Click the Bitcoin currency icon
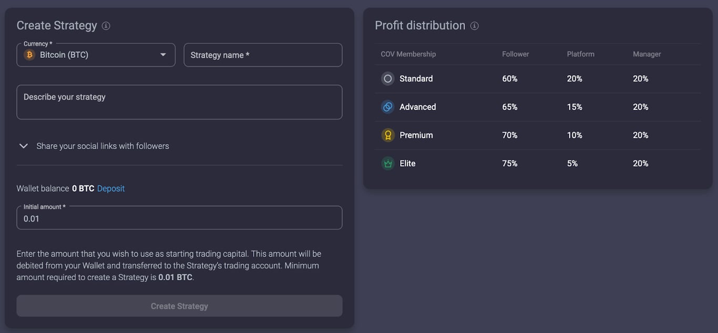Viewport: 718px width, 333px height. (29, 54)
